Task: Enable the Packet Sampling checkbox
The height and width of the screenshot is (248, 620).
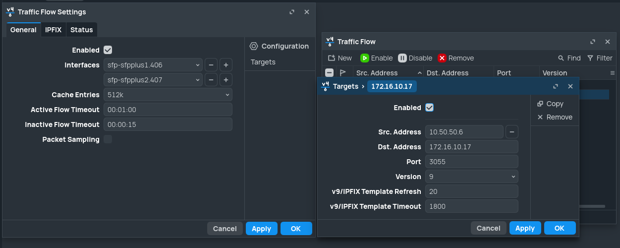Action: tap(108, 139)
